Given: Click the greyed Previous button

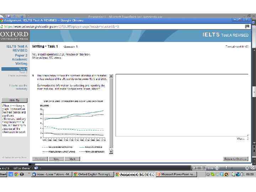Looking at the screenshot, I should [x=40, y=159].
